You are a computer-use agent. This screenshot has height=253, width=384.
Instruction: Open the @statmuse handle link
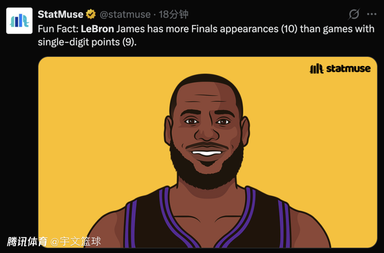tap(125, 15)
